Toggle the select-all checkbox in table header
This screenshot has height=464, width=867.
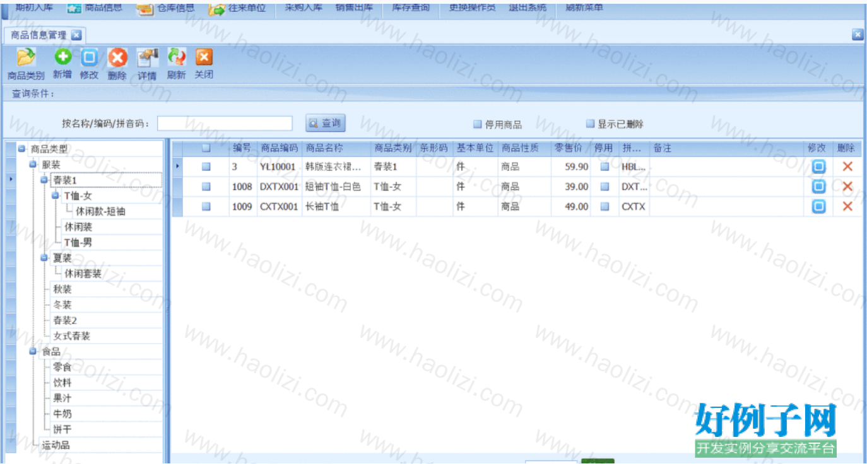206,148
